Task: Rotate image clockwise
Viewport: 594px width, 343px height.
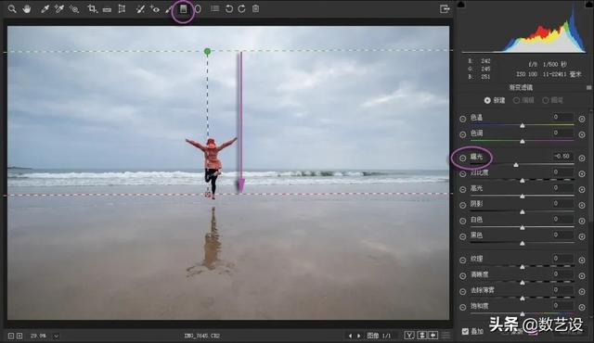Action: [241, 8]
